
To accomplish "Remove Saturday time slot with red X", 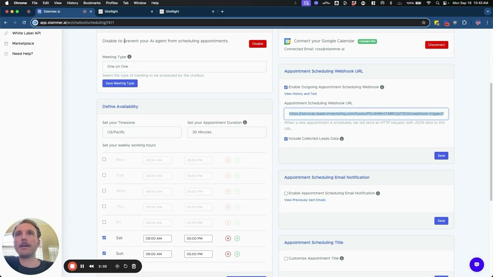I will (x=228, y=238).
